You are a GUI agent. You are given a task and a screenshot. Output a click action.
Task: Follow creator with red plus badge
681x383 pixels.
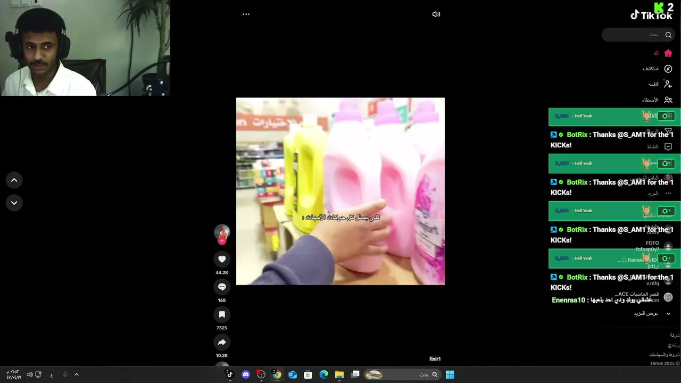[x=222, y=241]
